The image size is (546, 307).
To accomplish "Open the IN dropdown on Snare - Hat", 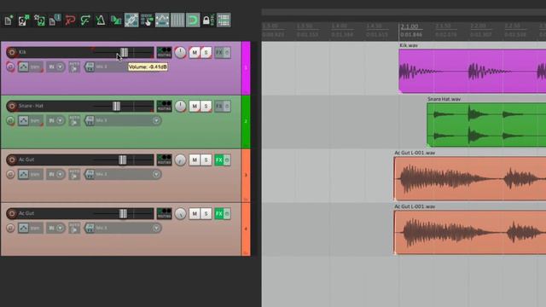I will [55, 120].
